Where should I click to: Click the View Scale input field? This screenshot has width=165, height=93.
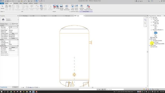pyautogui.click(x=13, y=27)
